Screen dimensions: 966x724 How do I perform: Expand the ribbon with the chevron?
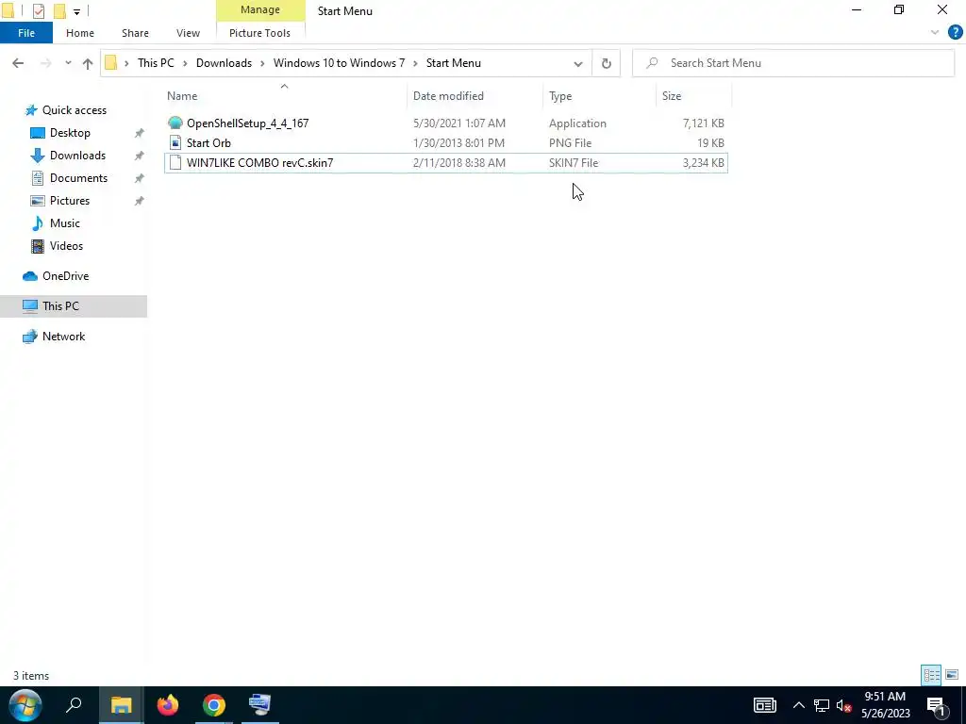pyautogui.click(x=935, y=33)
